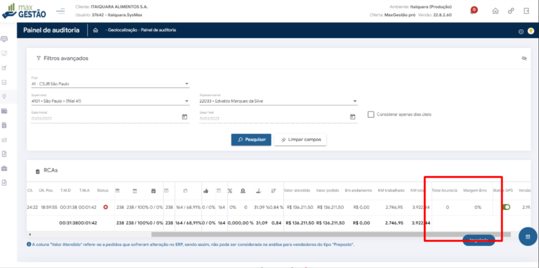Viewport: 539px width, 268px height.
Task: Open the sidebar monitor/presentation icon
Action: point(4,53)
